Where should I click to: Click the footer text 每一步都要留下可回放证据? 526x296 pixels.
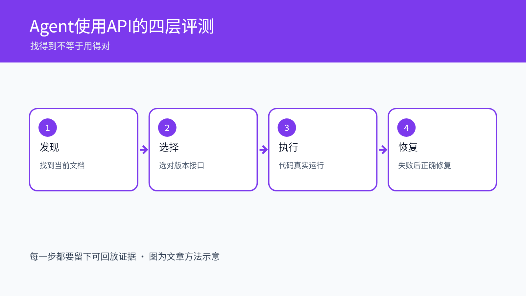pyautogui.click(x=83, y=257)
